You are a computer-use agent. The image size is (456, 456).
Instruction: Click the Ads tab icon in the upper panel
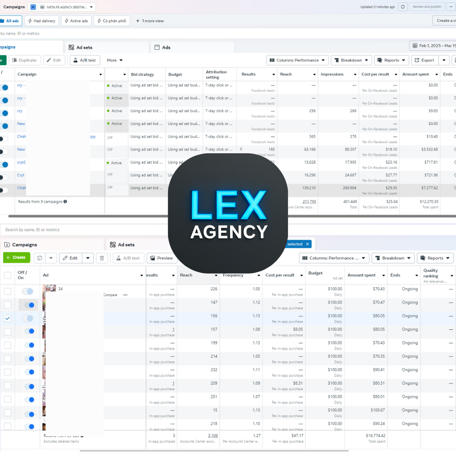tap(157, 47)
